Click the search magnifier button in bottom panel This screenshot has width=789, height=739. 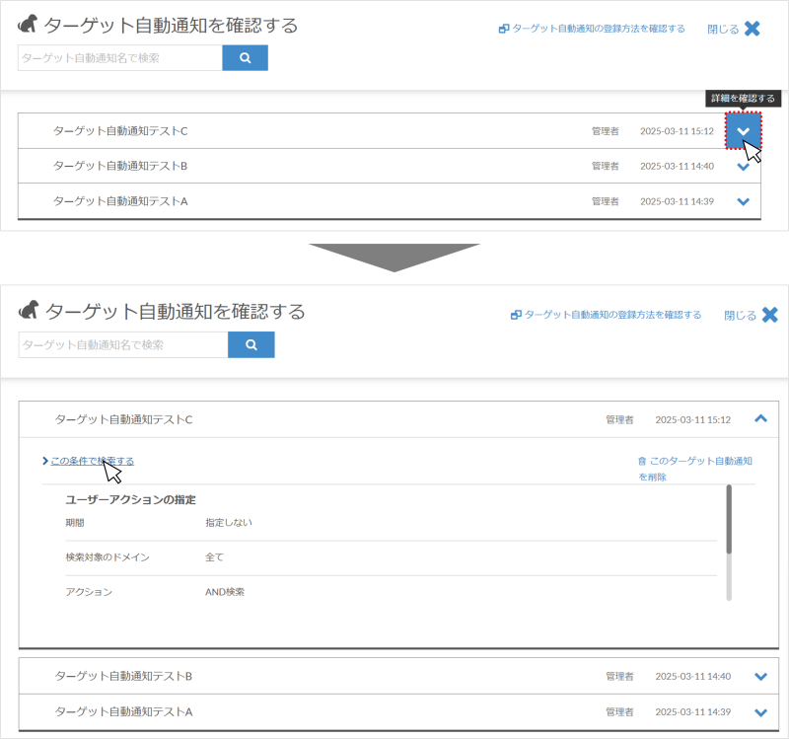click(251, 344)
